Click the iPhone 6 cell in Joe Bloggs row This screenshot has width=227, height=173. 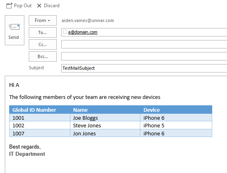pyautogui.click(x=176, y=118)
